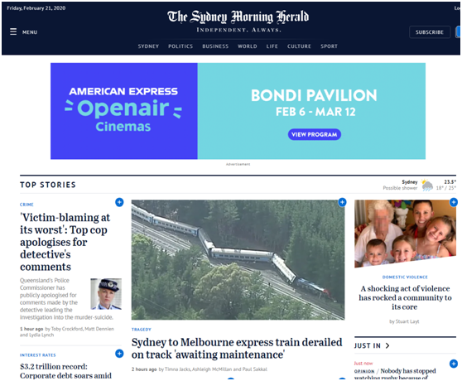462x381 pixels.
Task: Click the derailed train aerial image
Action: pos(238,260)
